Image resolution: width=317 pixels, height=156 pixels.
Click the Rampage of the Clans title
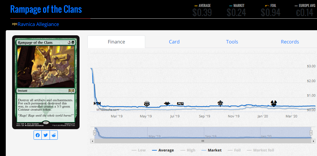46,9
